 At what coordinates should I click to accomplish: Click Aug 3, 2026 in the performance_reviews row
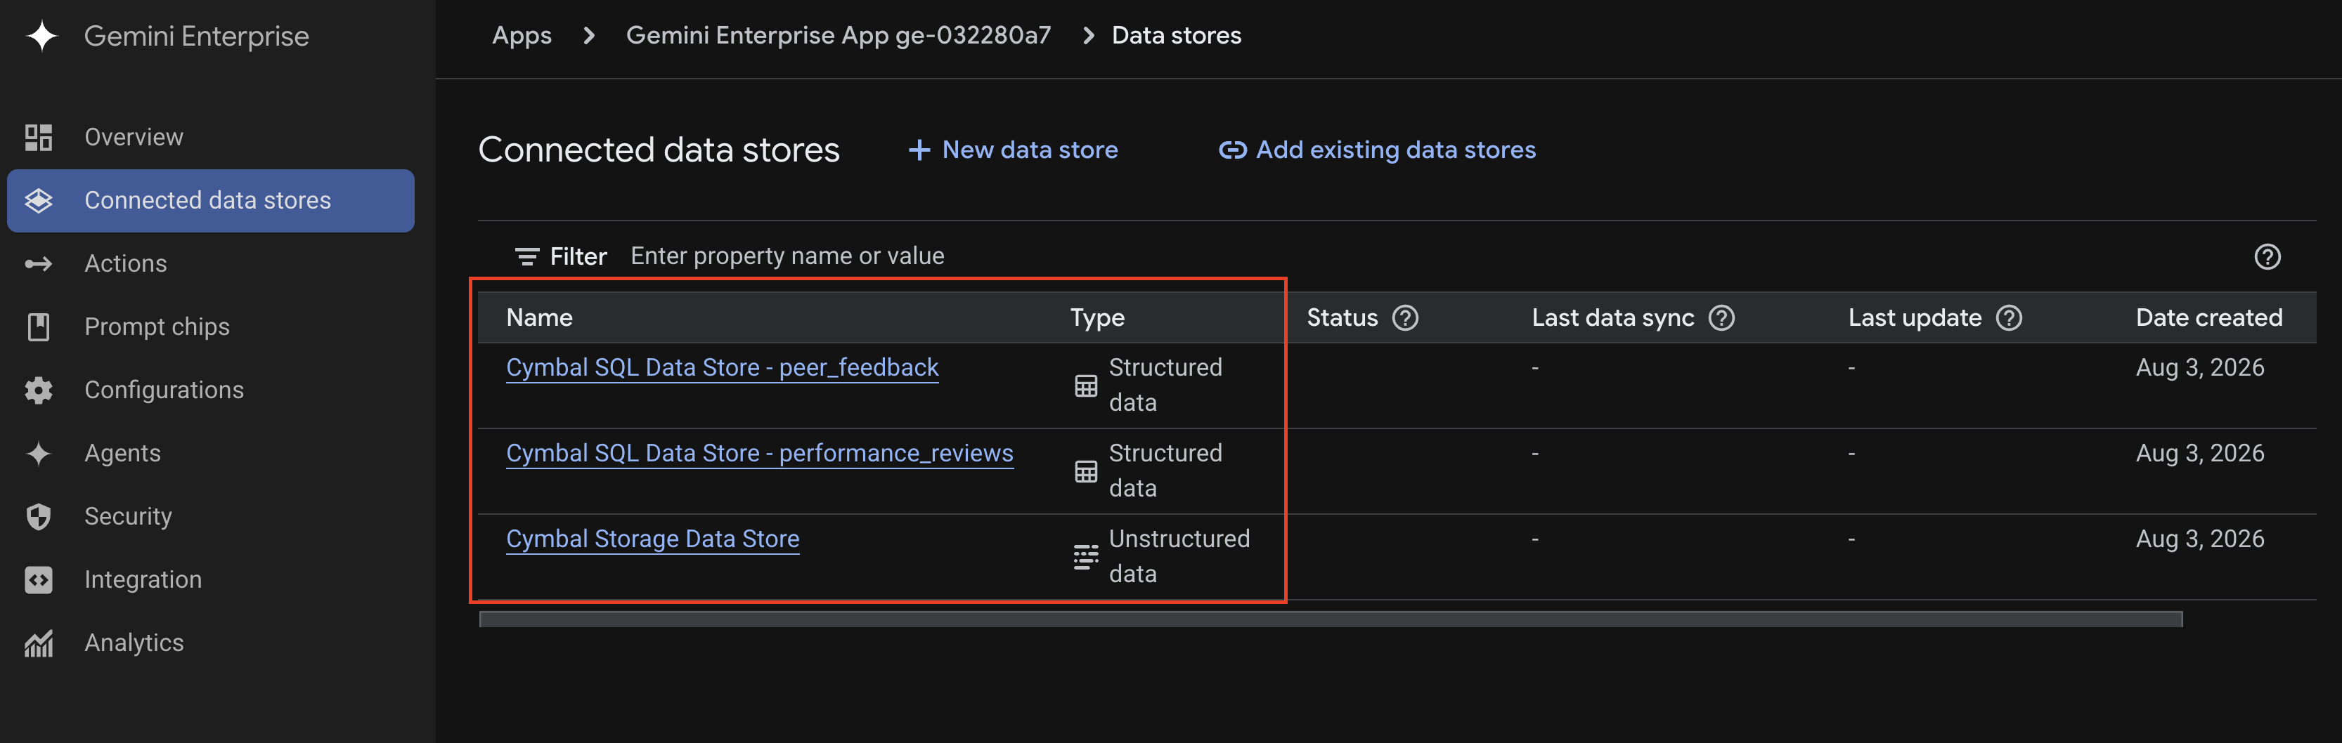[x=2200, y=453]
